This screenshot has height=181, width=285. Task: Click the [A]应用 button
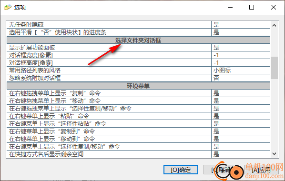click(x=261, y=170)
